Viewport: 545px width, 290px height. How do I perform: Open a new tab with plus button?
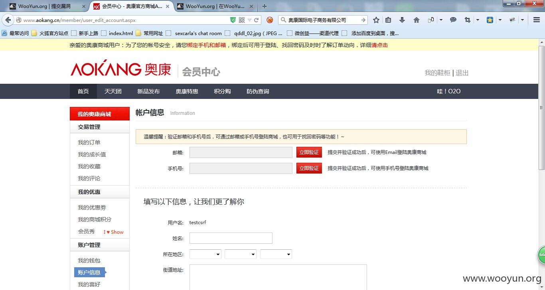click(x=264, y=6)
